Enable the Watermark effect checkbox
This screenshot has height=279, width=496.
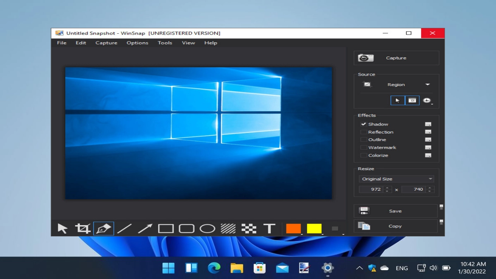(x=363, y=148)
